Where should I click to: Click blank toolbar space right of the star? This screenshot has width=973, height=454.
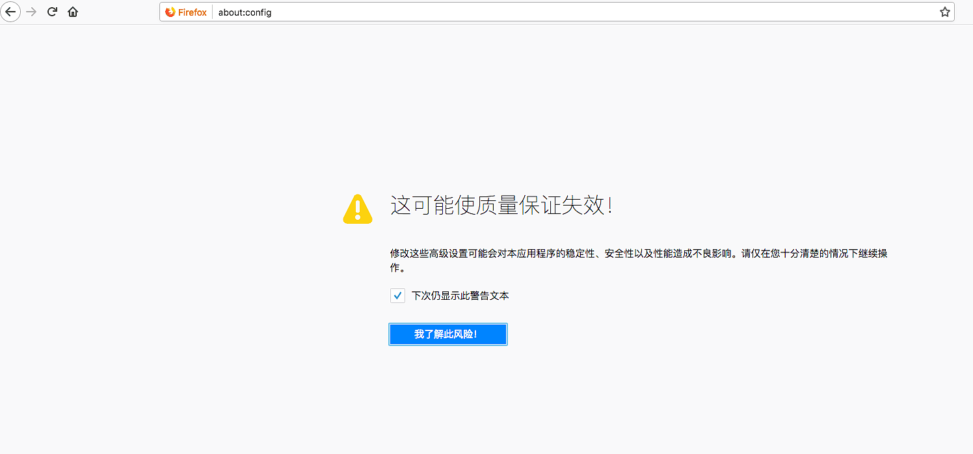pos(963,12)
